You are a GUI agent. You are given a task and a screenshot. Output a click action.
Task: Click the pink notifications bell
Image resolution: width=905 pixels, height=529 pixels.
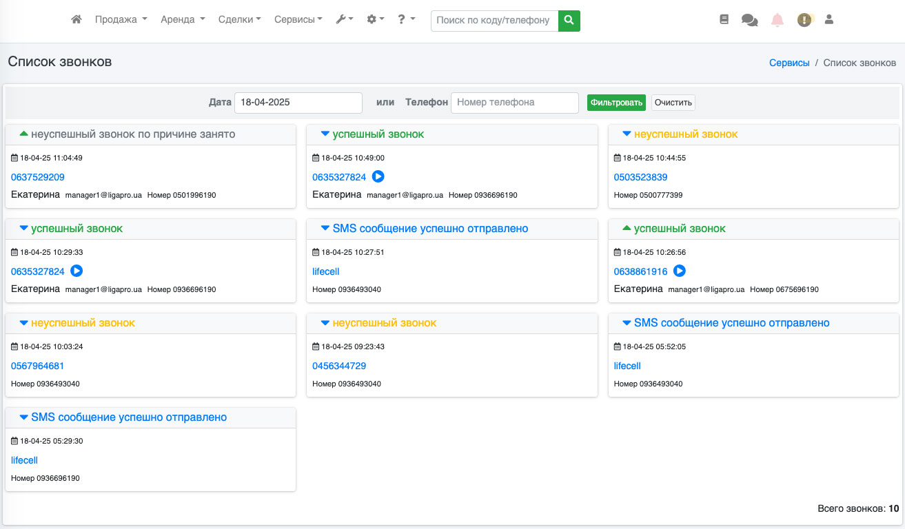(777, 20)
